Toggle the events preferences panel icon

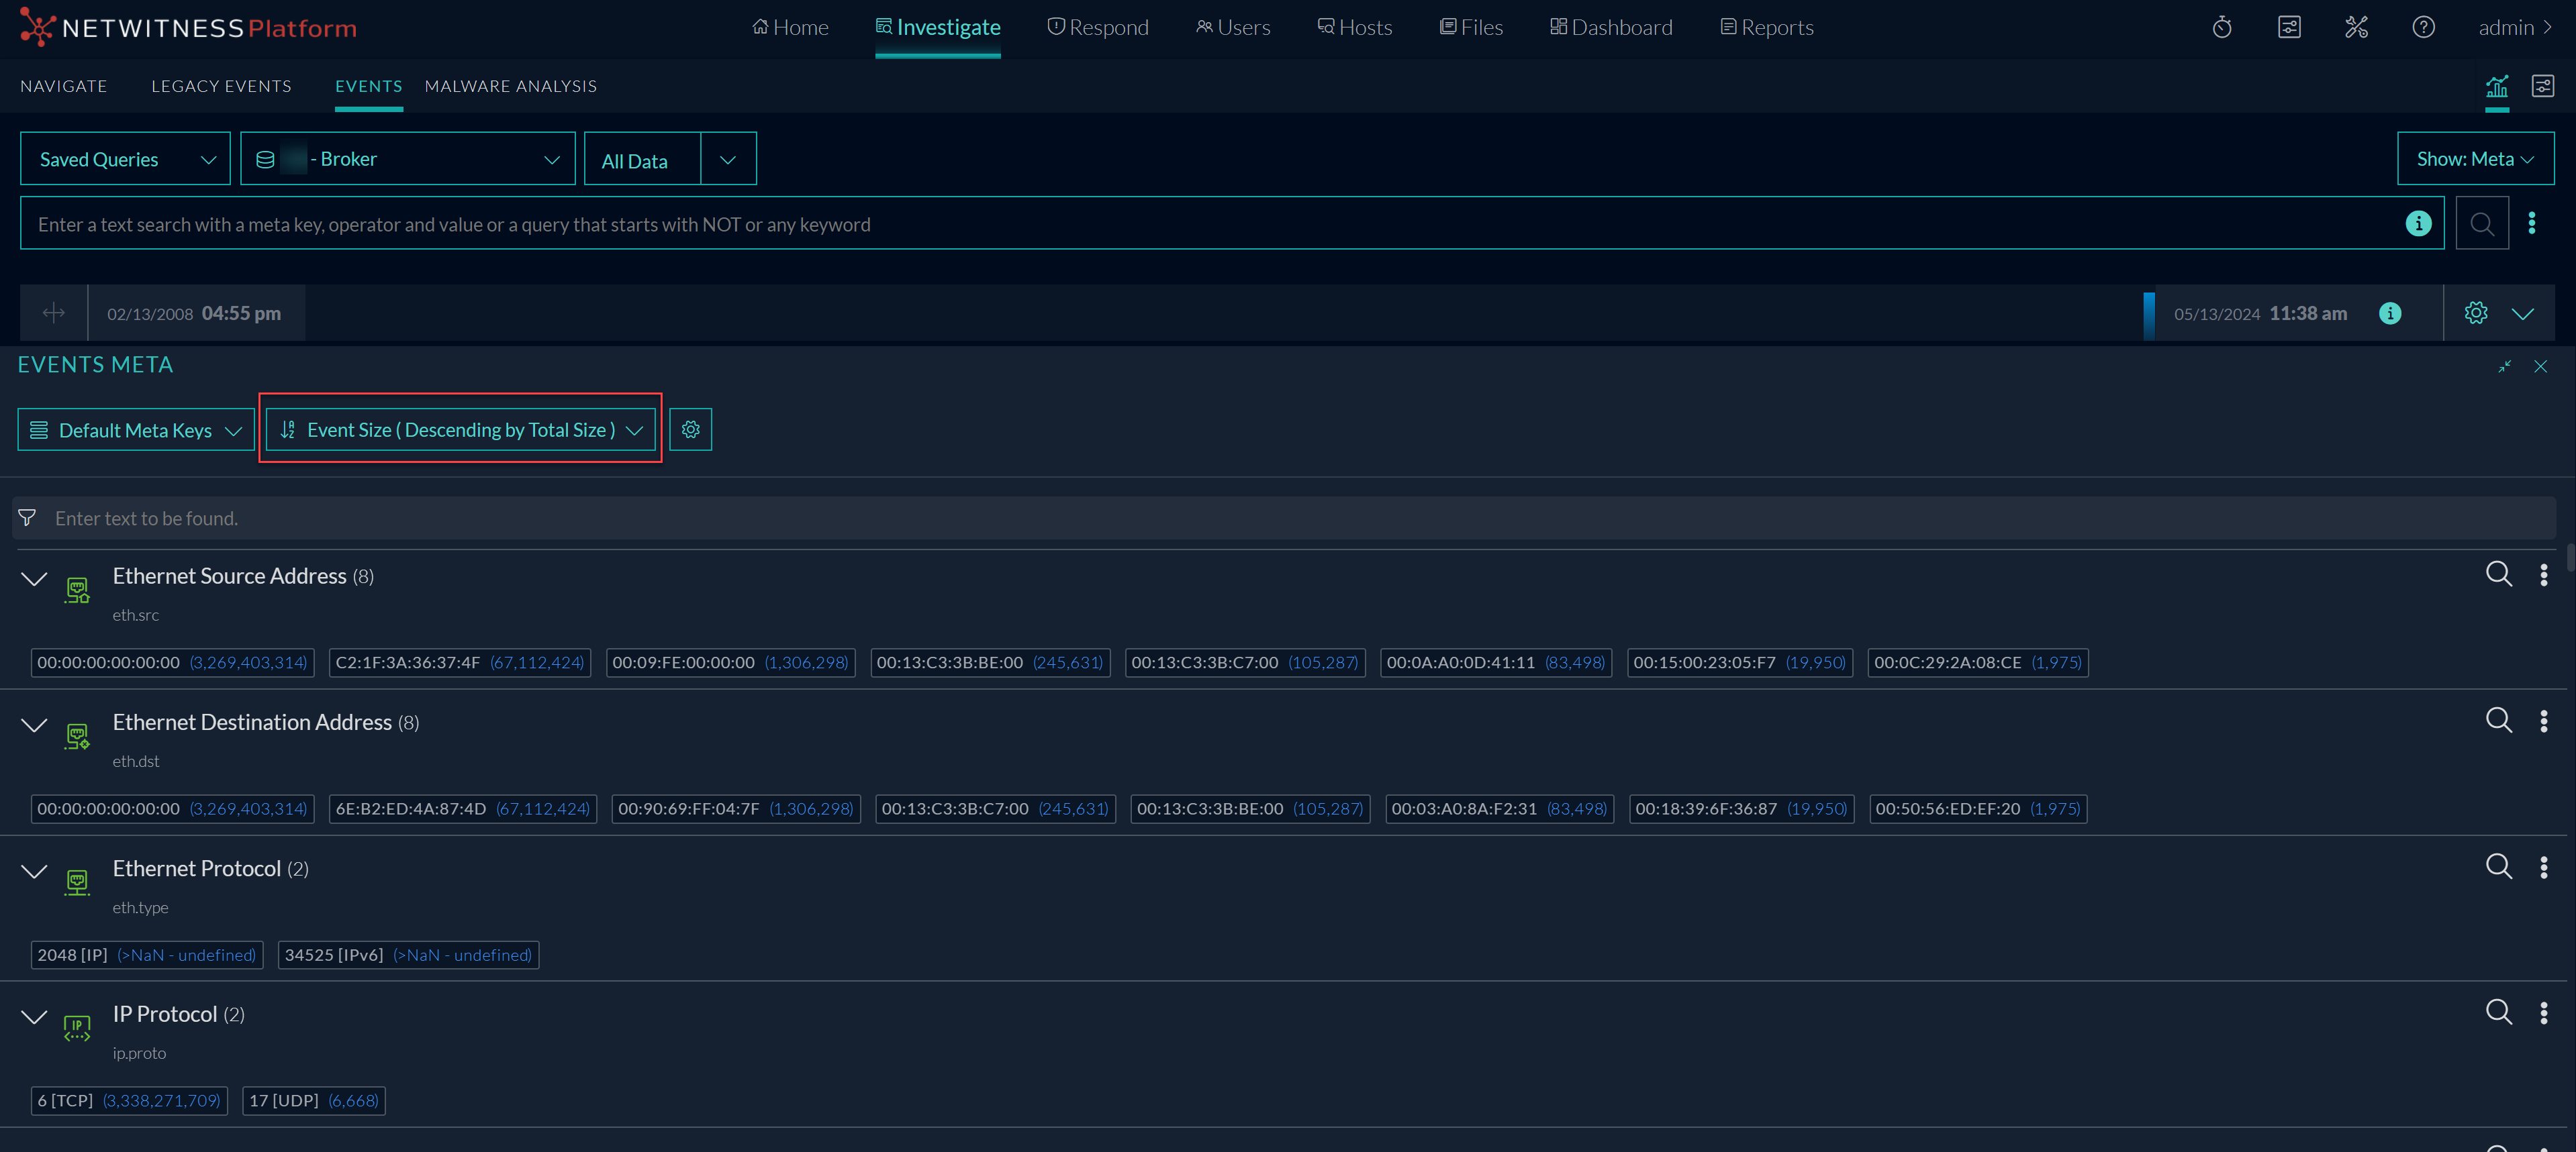coord(2542,87)
